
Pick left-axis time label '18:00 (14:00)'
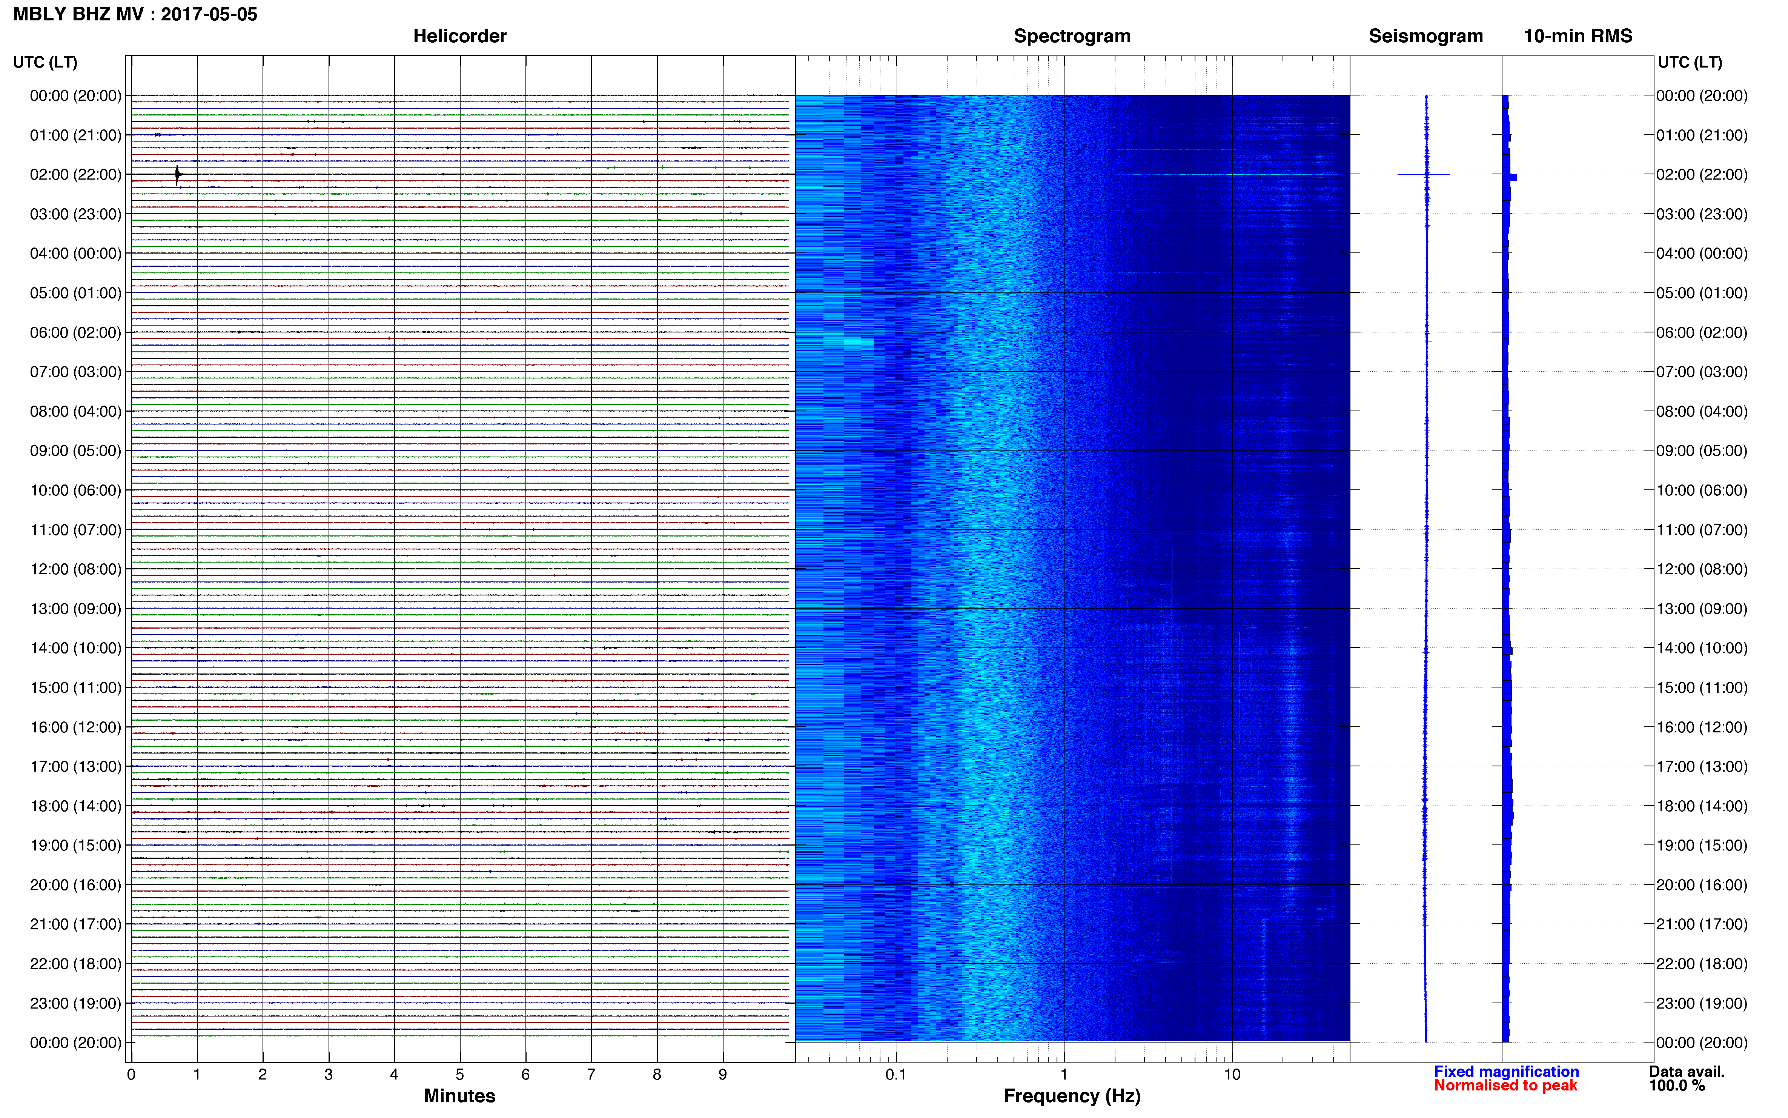click(75, 806)
